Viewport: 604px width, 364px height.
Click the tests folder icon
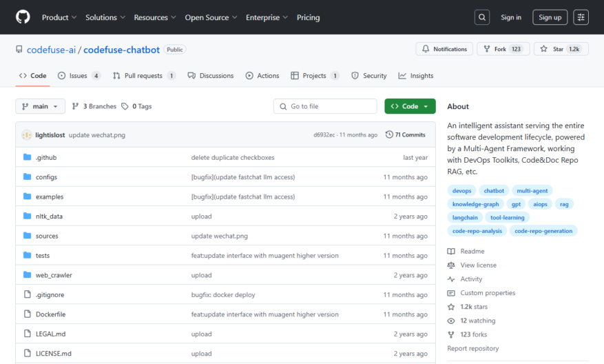point(27,255)
